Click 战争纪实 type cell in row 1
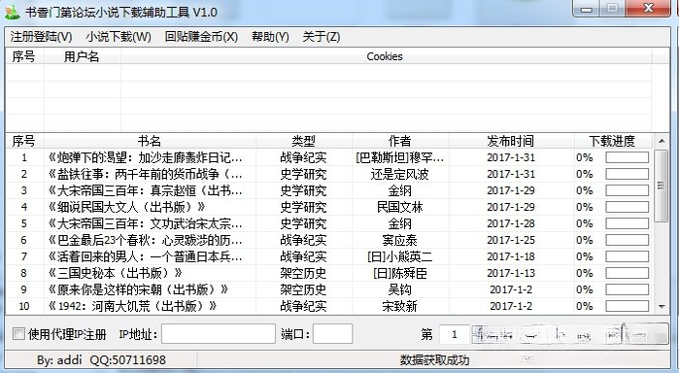 (x=303, y=157)
